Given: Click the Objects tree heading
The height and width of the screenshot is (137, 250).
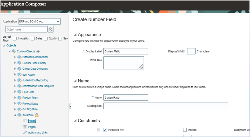Looking at the screenshot, I should tap(11, 46).
